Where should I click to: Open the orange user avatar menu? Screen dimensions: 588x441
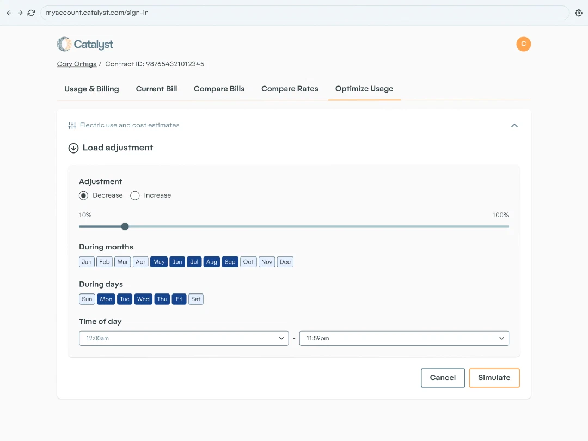(x=524, y=44)
